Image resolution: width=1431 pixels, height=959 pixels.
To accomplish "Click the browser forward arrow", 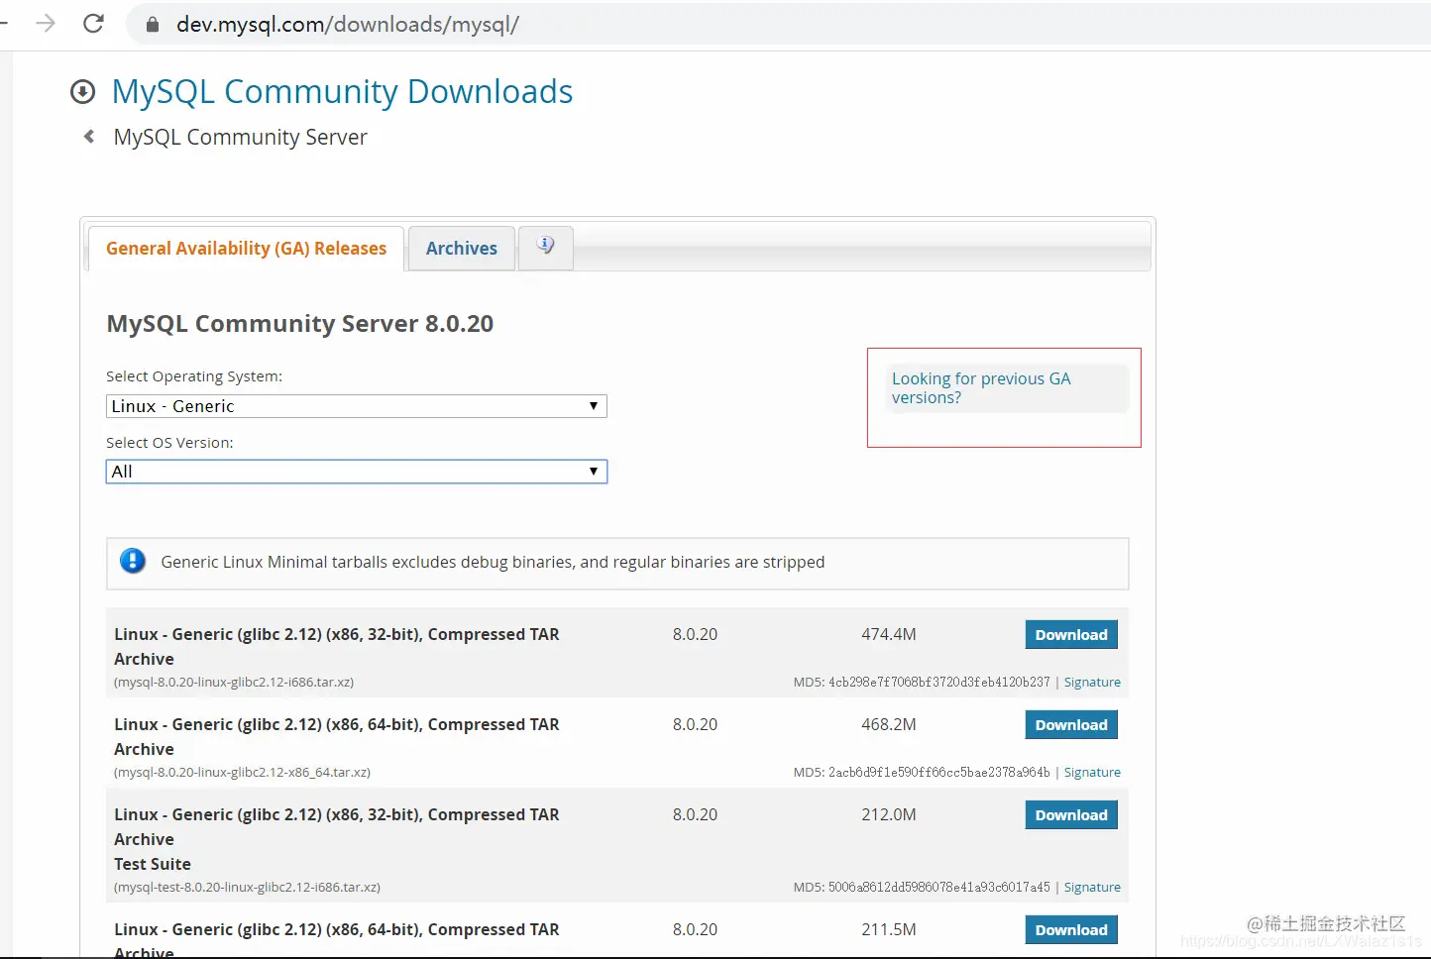I will pyautogui.click(x=46, y=24).
